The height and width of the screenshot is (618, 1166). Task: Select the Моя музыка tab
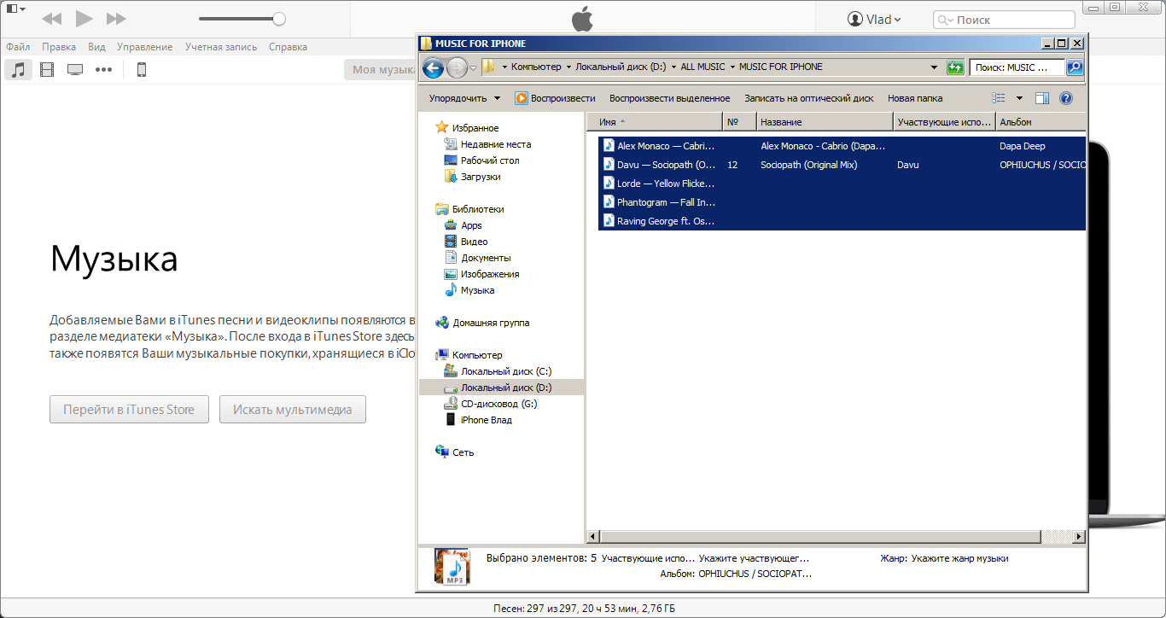tap(380, 70)
